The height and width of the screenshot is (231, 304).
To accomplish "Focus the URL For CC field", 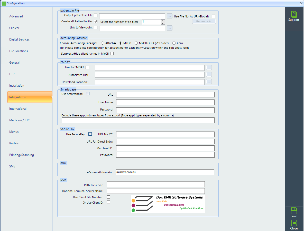I will 165,134.
